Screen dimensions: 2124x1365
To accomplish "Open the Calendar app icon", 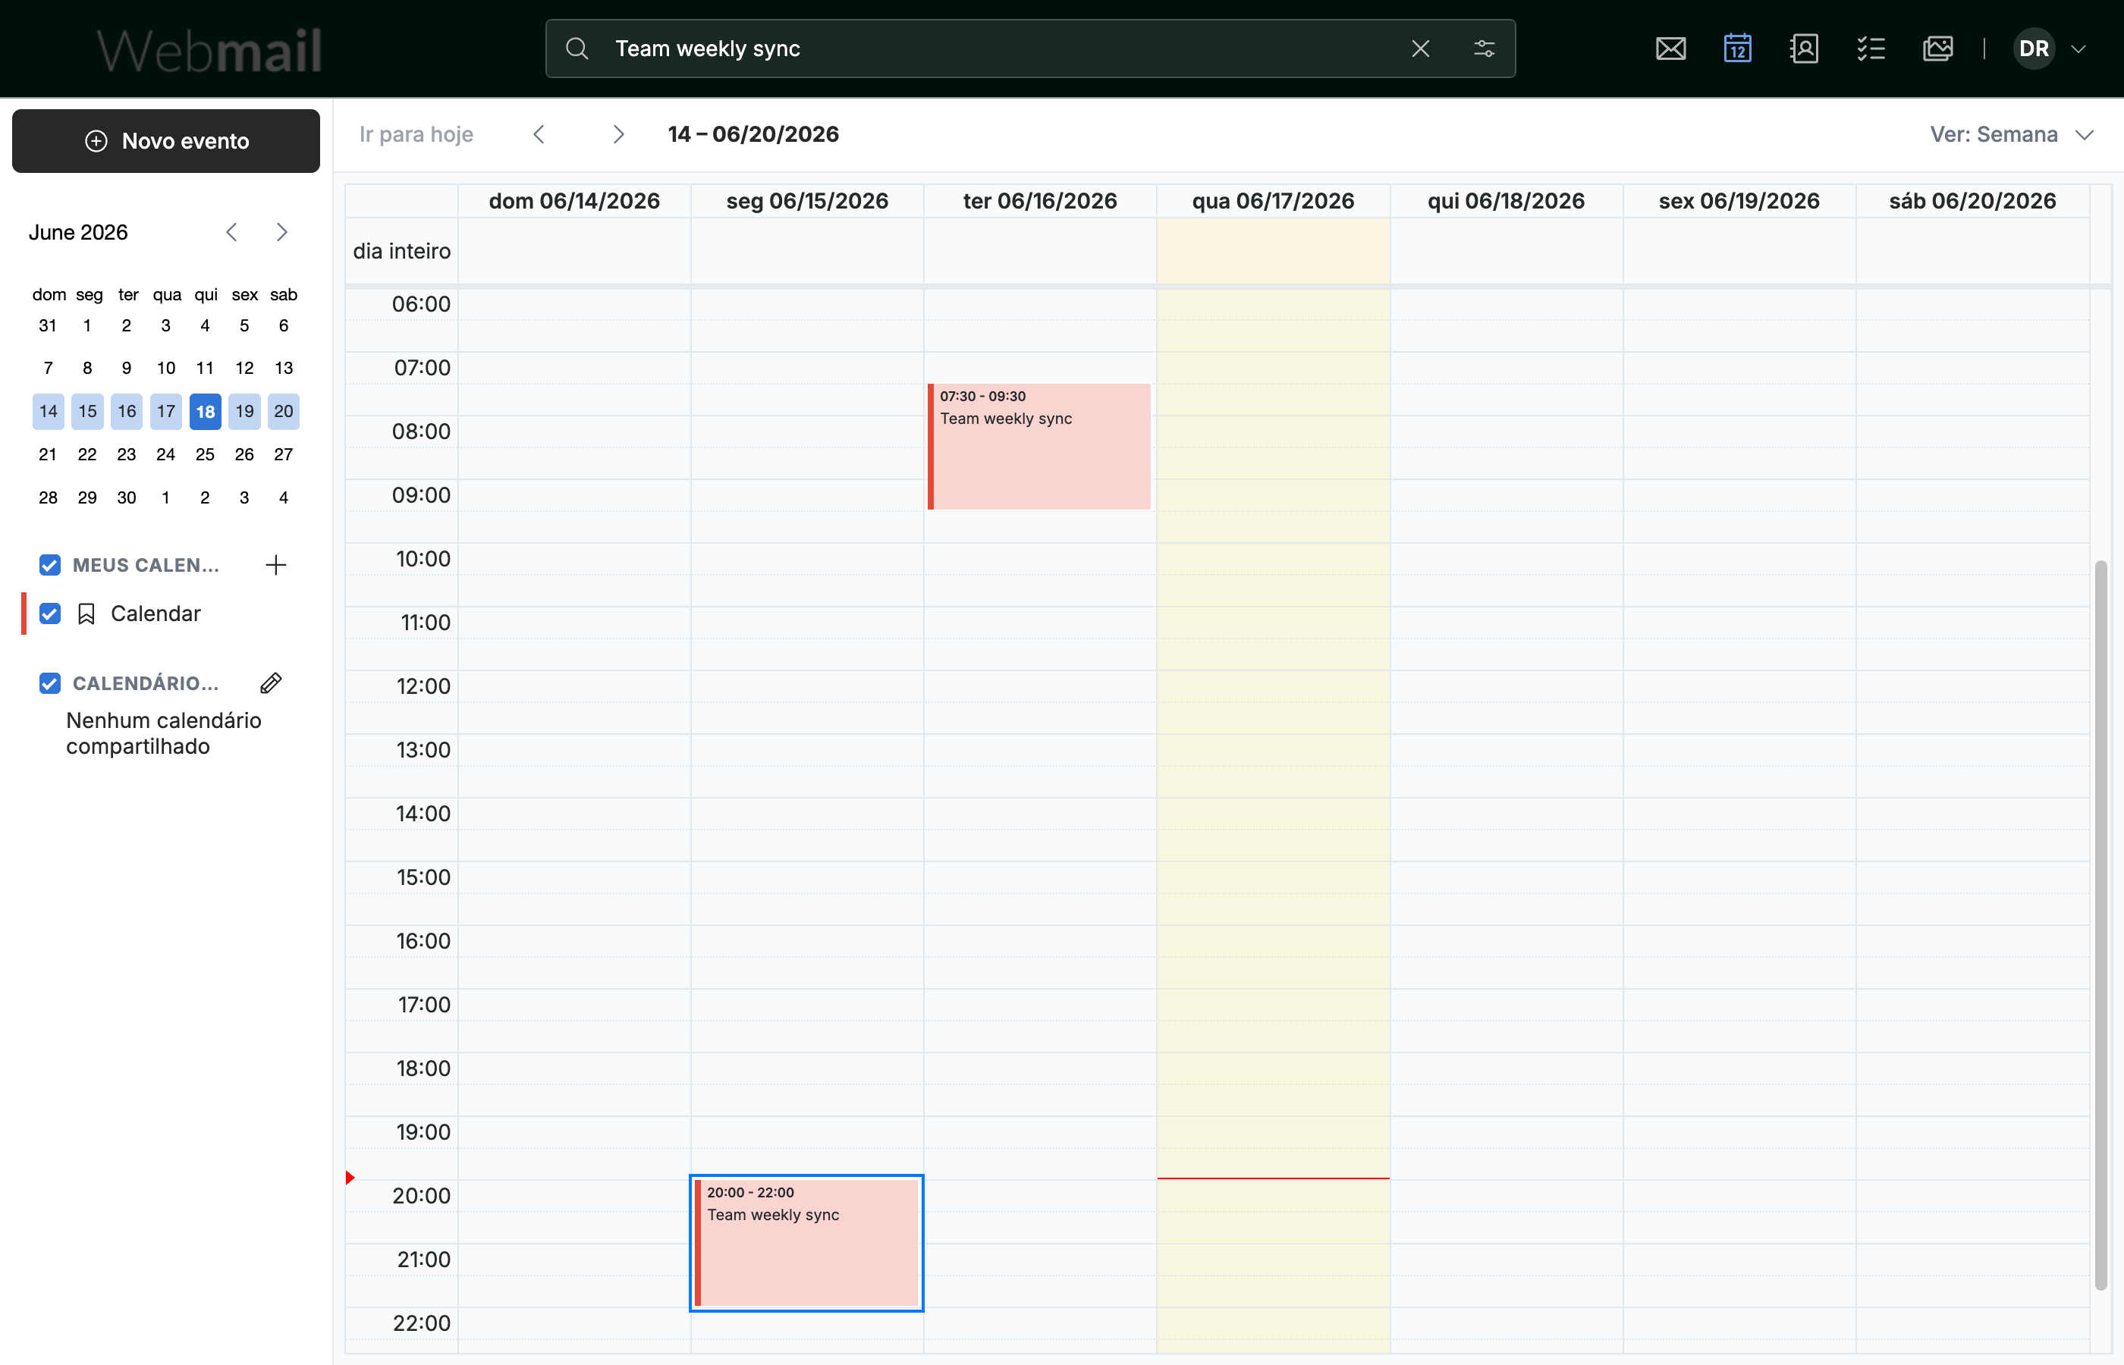I will pos(1736,49).
